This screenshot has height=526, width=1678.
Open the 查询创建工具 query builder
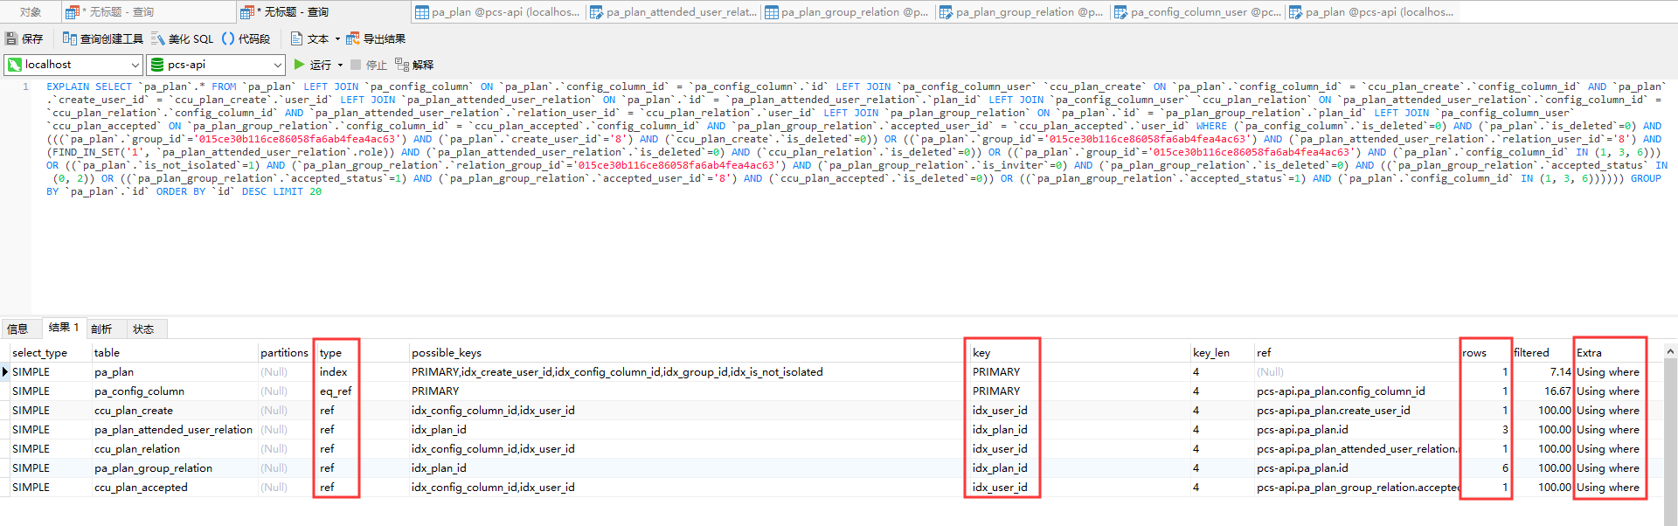click(70, 38)
